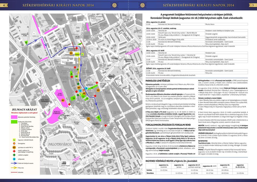Viewport: 257px width, 182px height.
Task: Click the SKÁLA label on the map
Action: coord(111,76)
